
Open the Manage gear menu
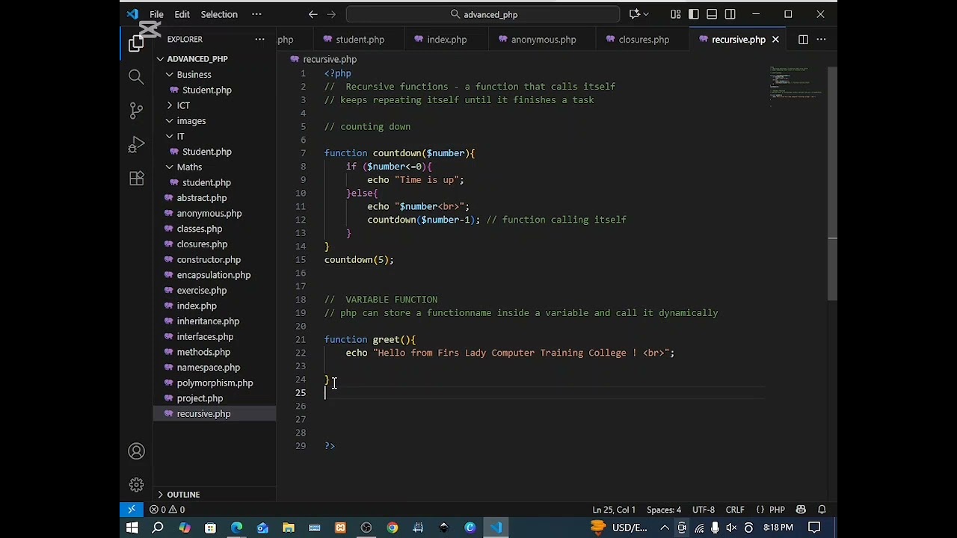(x=136, y=485)
